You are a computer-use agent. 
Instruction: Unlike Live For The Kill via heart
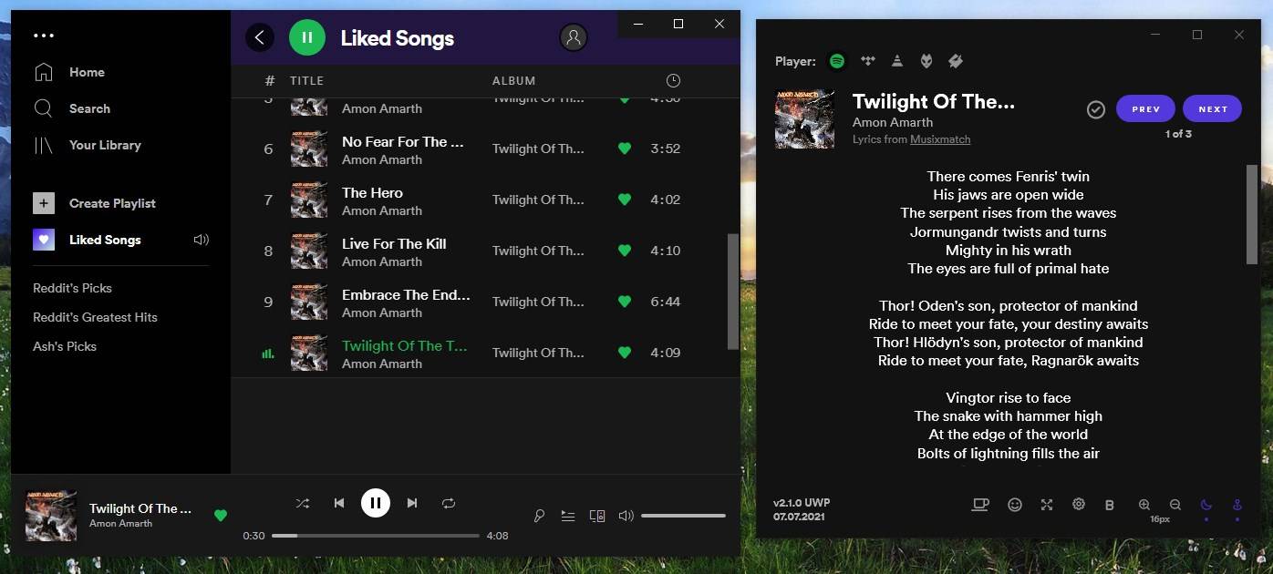(625, 251)
